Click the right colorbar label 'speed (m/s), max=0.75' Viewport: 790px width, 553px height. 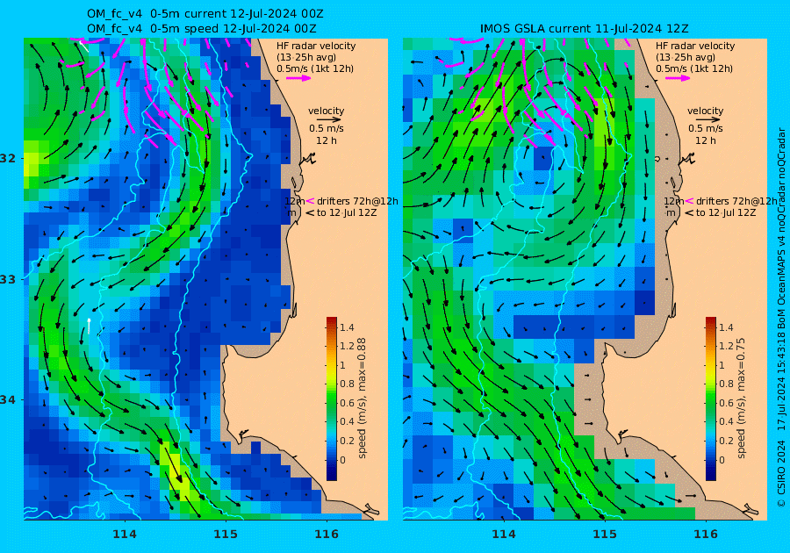point(741,398)
